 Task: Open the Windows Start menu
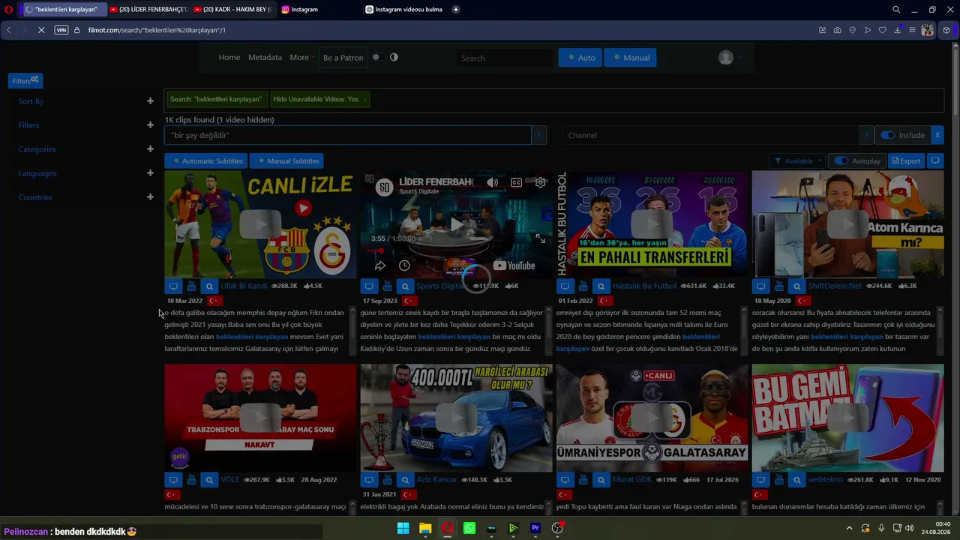(403, 528)
